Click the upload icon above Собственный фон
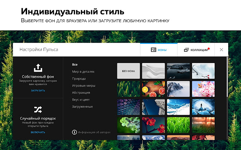241x150 pixels. 38,68
